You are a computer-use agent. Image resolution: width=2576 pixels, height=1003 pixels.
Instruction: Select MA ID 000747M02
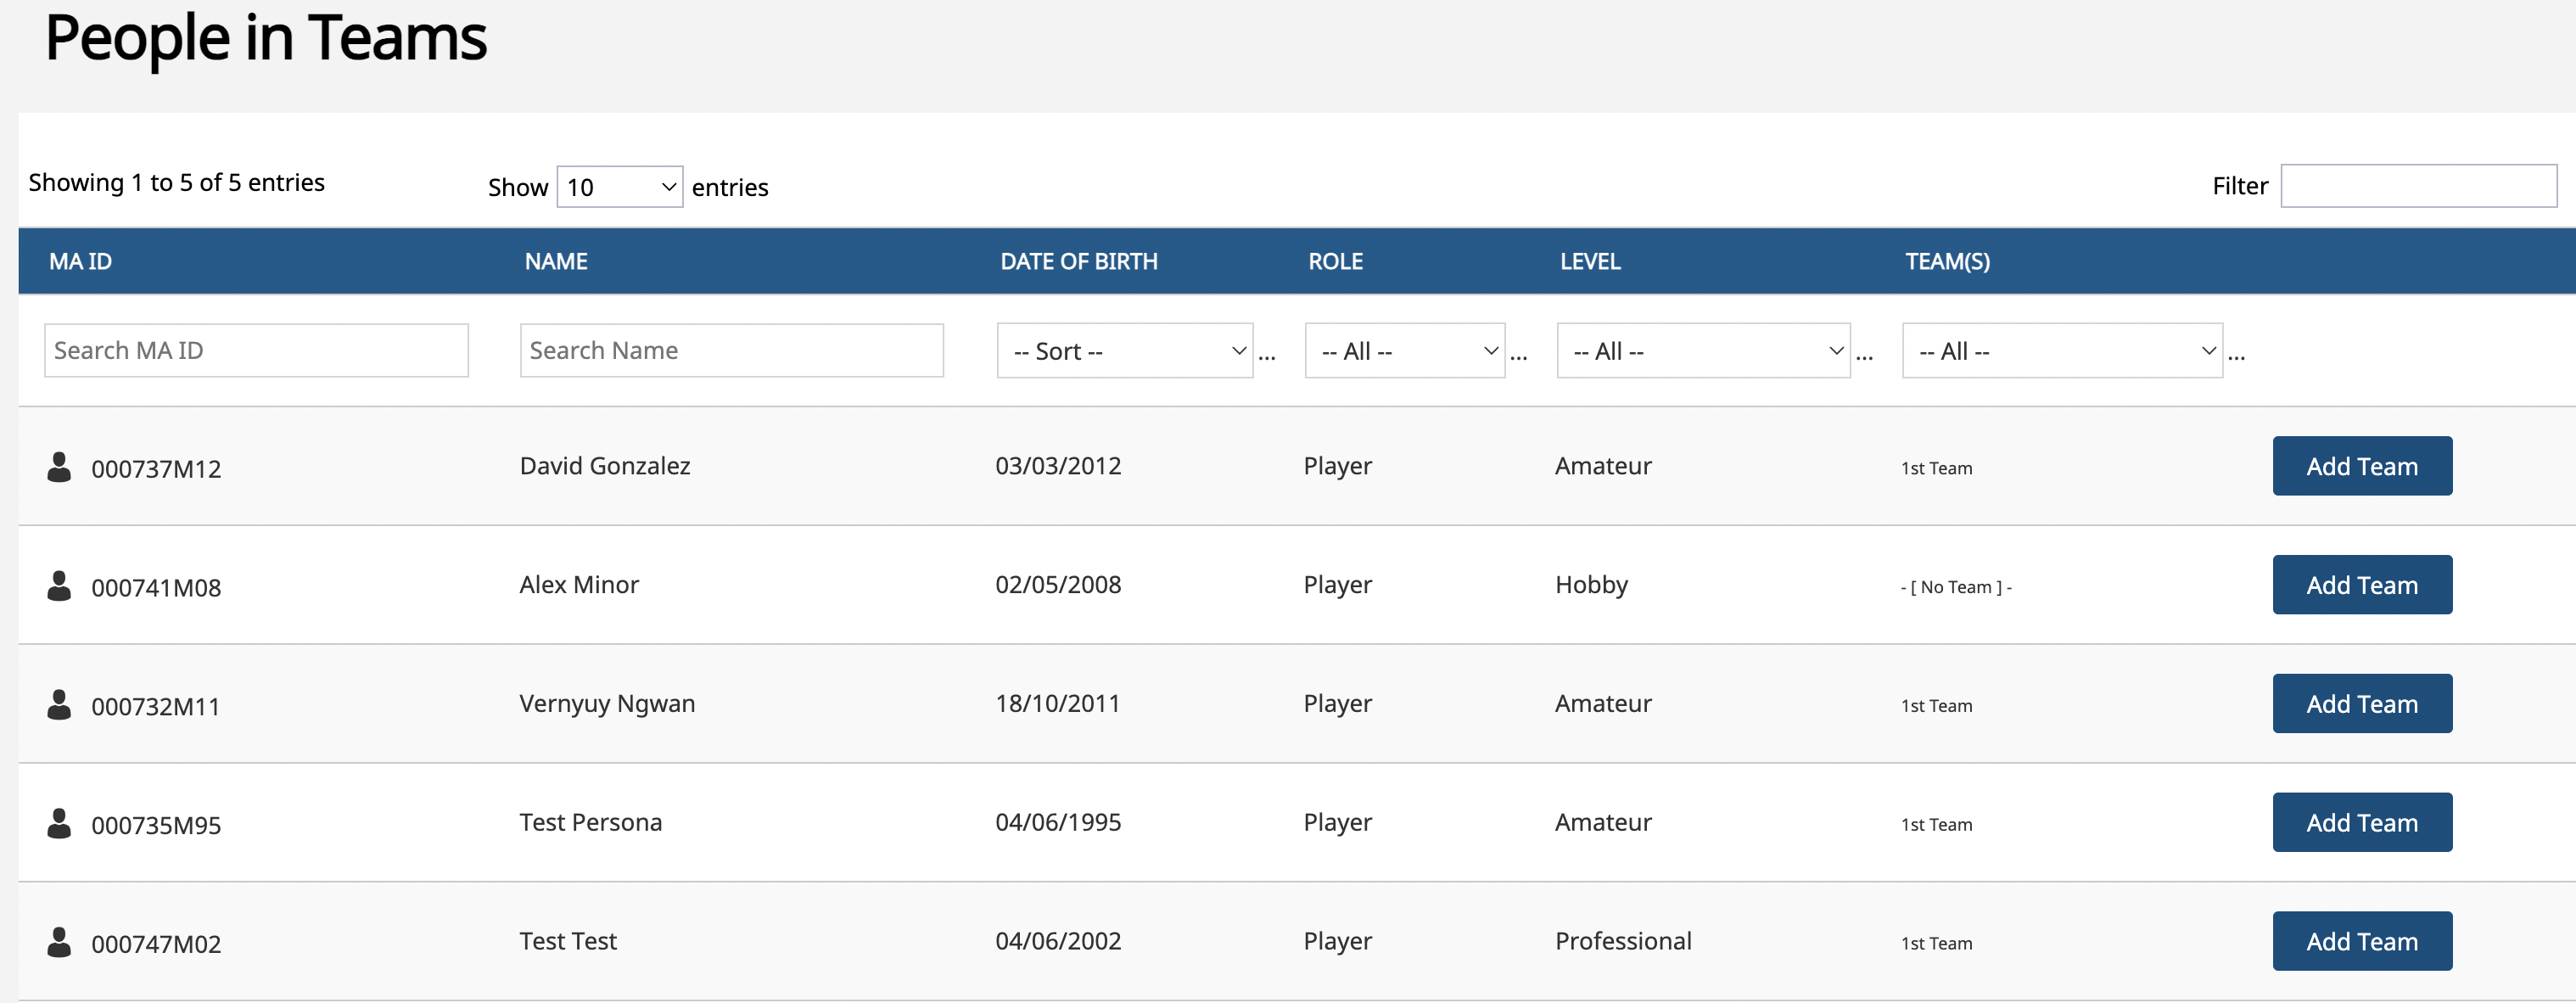156,945
